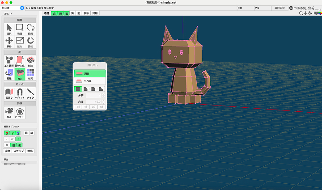The width and height of the screenshot is (322, 190).
Task: Open the 同期 sync menu in viewport header
Action: 95,13
